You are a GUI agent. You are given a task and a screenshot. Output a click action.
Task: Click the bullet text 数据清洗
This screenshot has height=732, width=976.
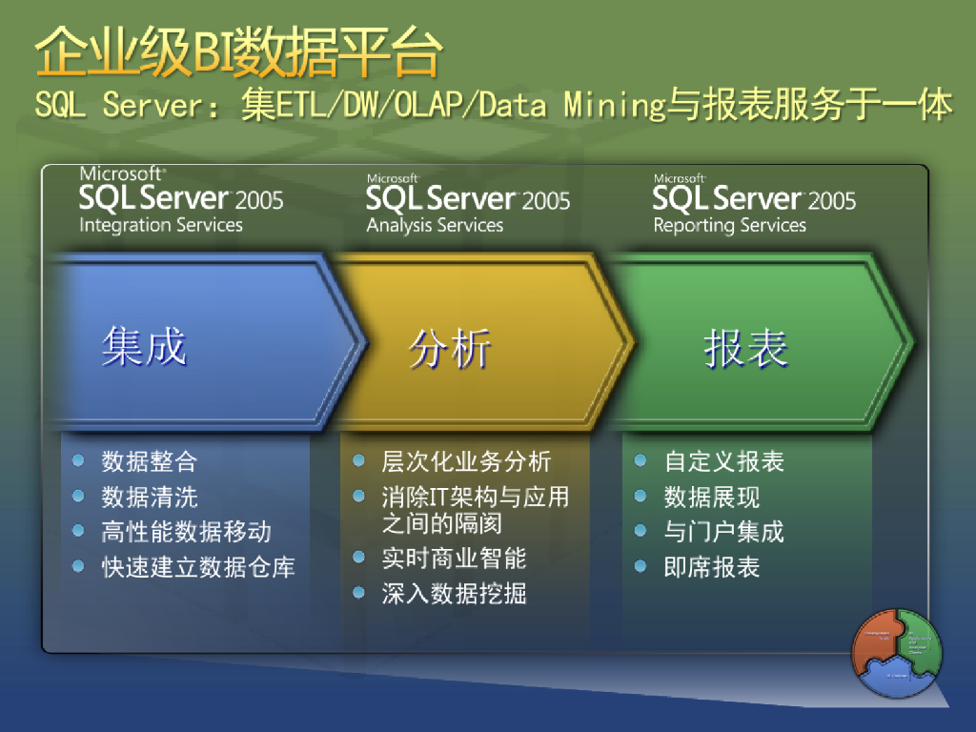[x=150, y=497]
